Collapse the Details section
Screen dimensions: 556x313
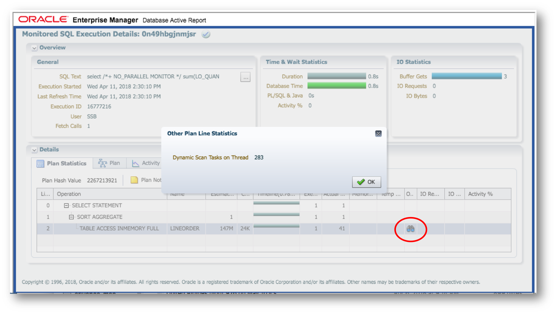tap(34, 150)
